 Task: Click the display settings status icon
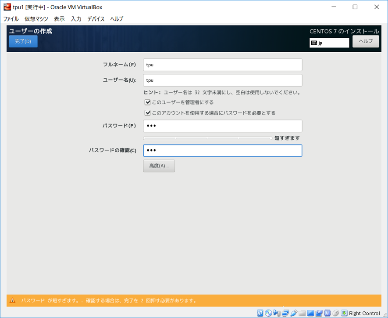(x=310, y=313)
